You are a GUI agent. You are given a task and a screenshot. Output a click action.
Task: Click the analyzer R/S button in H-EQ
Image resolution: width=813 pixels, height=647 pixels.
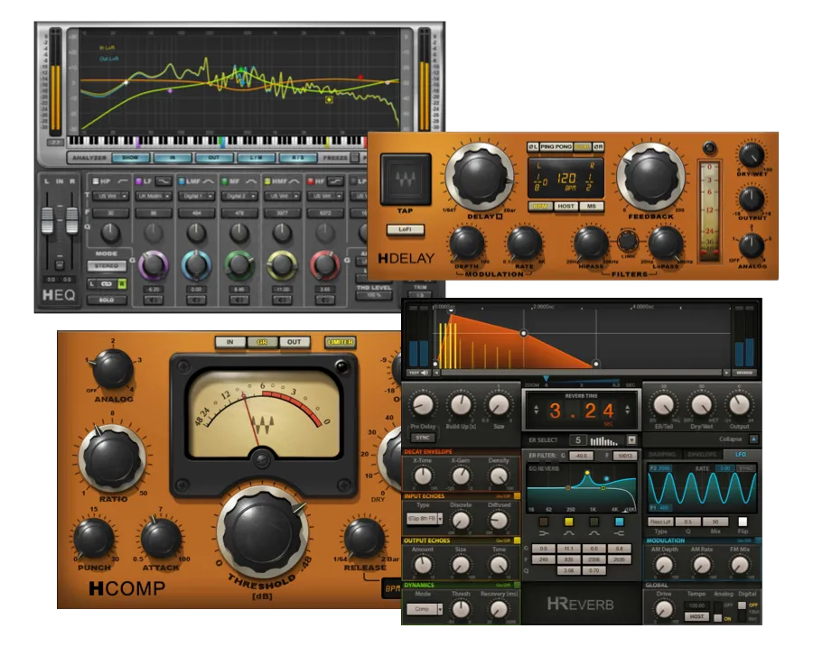(297, 158)
